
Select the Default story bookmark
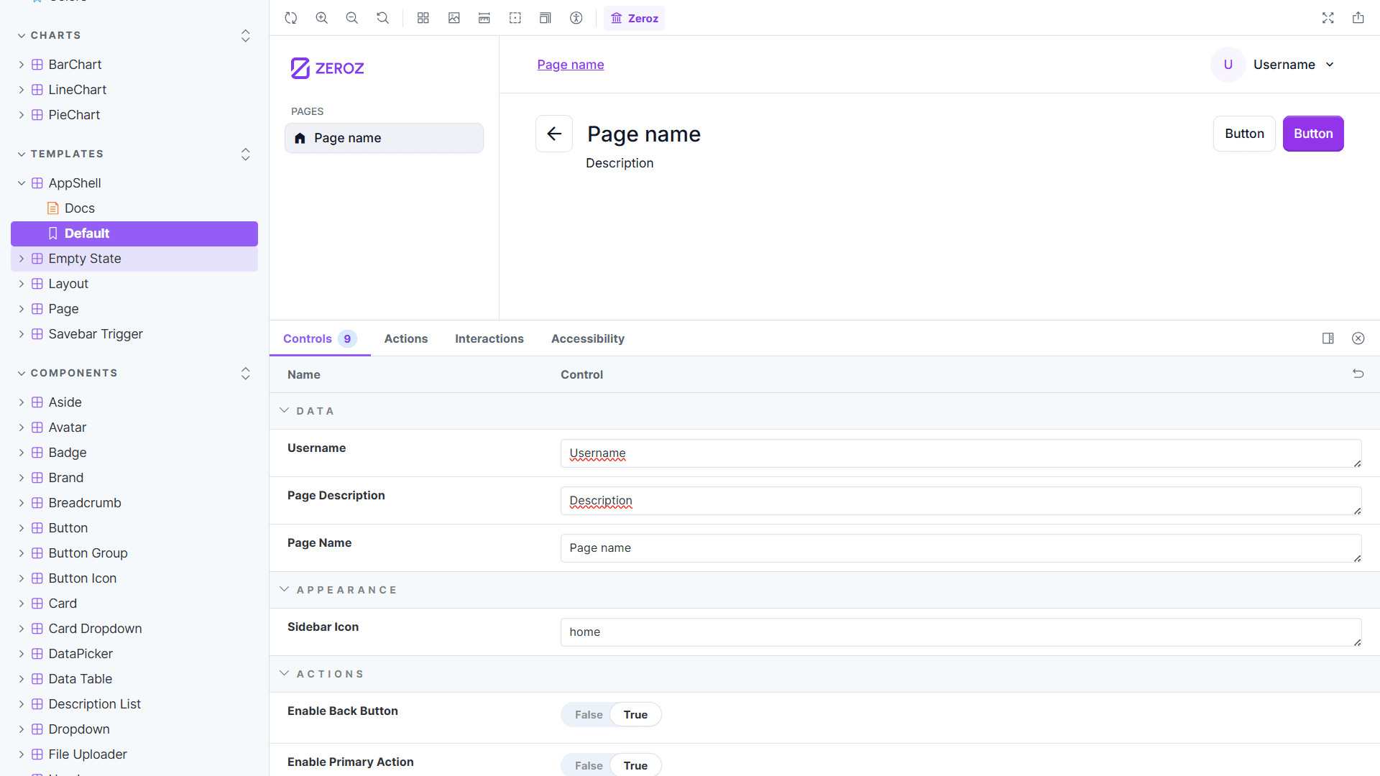pos(134,234)
